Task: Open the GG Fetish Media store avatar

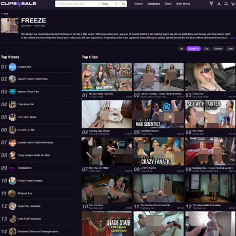Action: click(12, 117)
